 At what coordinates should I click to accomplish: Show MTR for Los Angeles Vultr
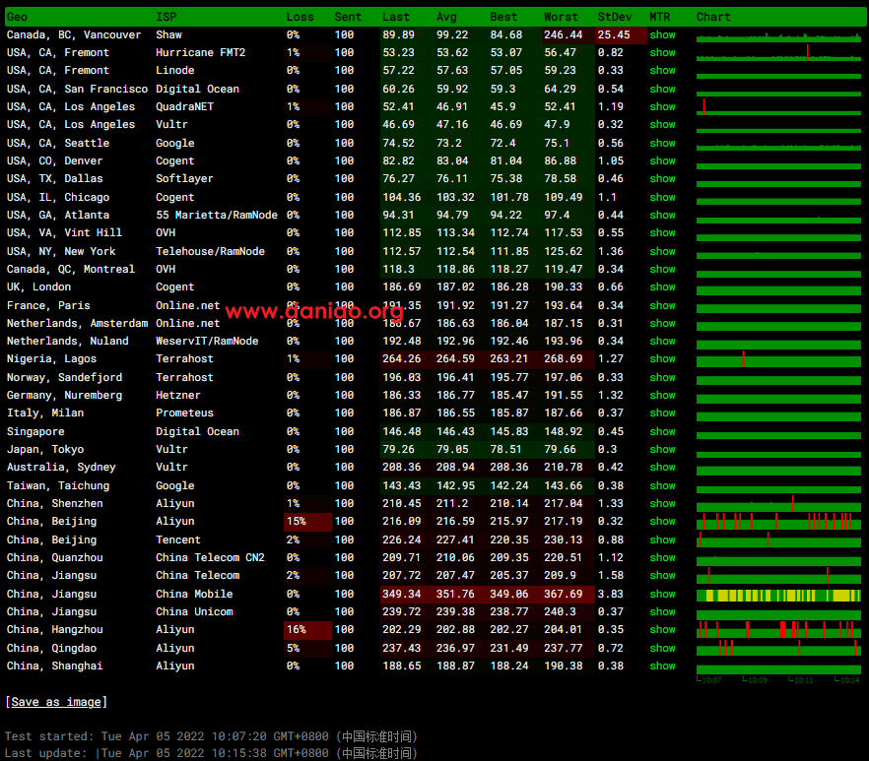point(662,125)
